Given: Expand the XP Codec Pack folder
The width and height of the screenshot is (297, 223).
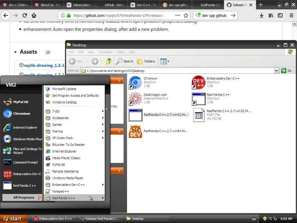Looking at the screenshot, I should tap(75, 138).
